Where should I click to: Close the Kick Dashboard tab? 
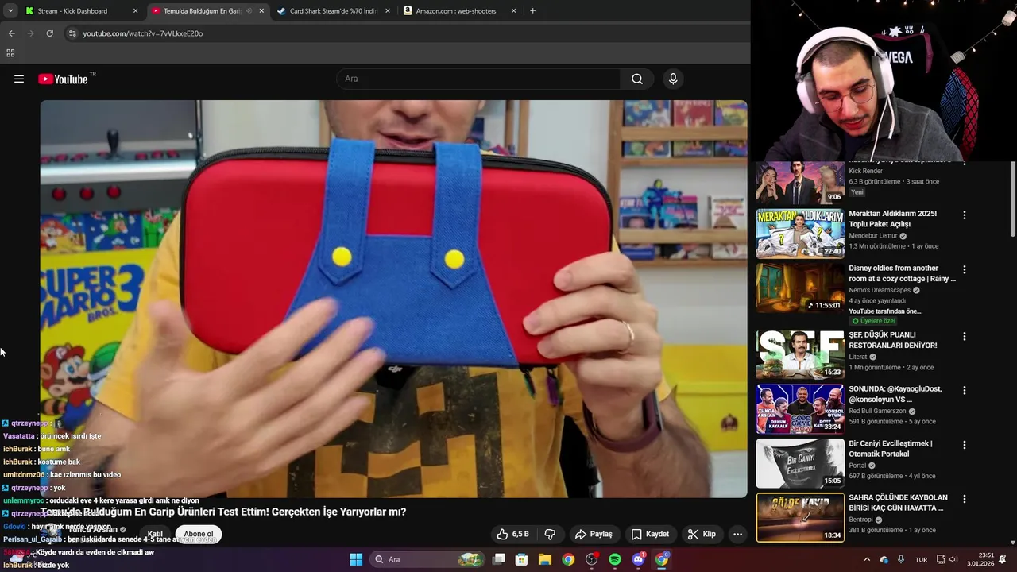pos(135,11)
